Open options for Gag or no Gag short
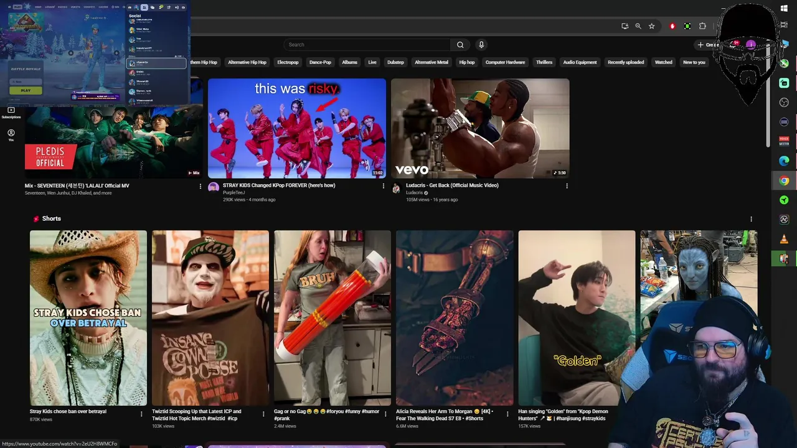The height and width of the screenshot is (448, 797). (385, 414)
